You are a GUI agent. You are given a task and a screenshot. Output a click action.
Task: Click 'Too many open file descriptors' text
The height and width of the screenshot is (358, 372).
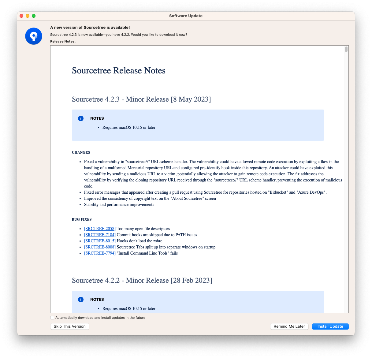(143, 229)
